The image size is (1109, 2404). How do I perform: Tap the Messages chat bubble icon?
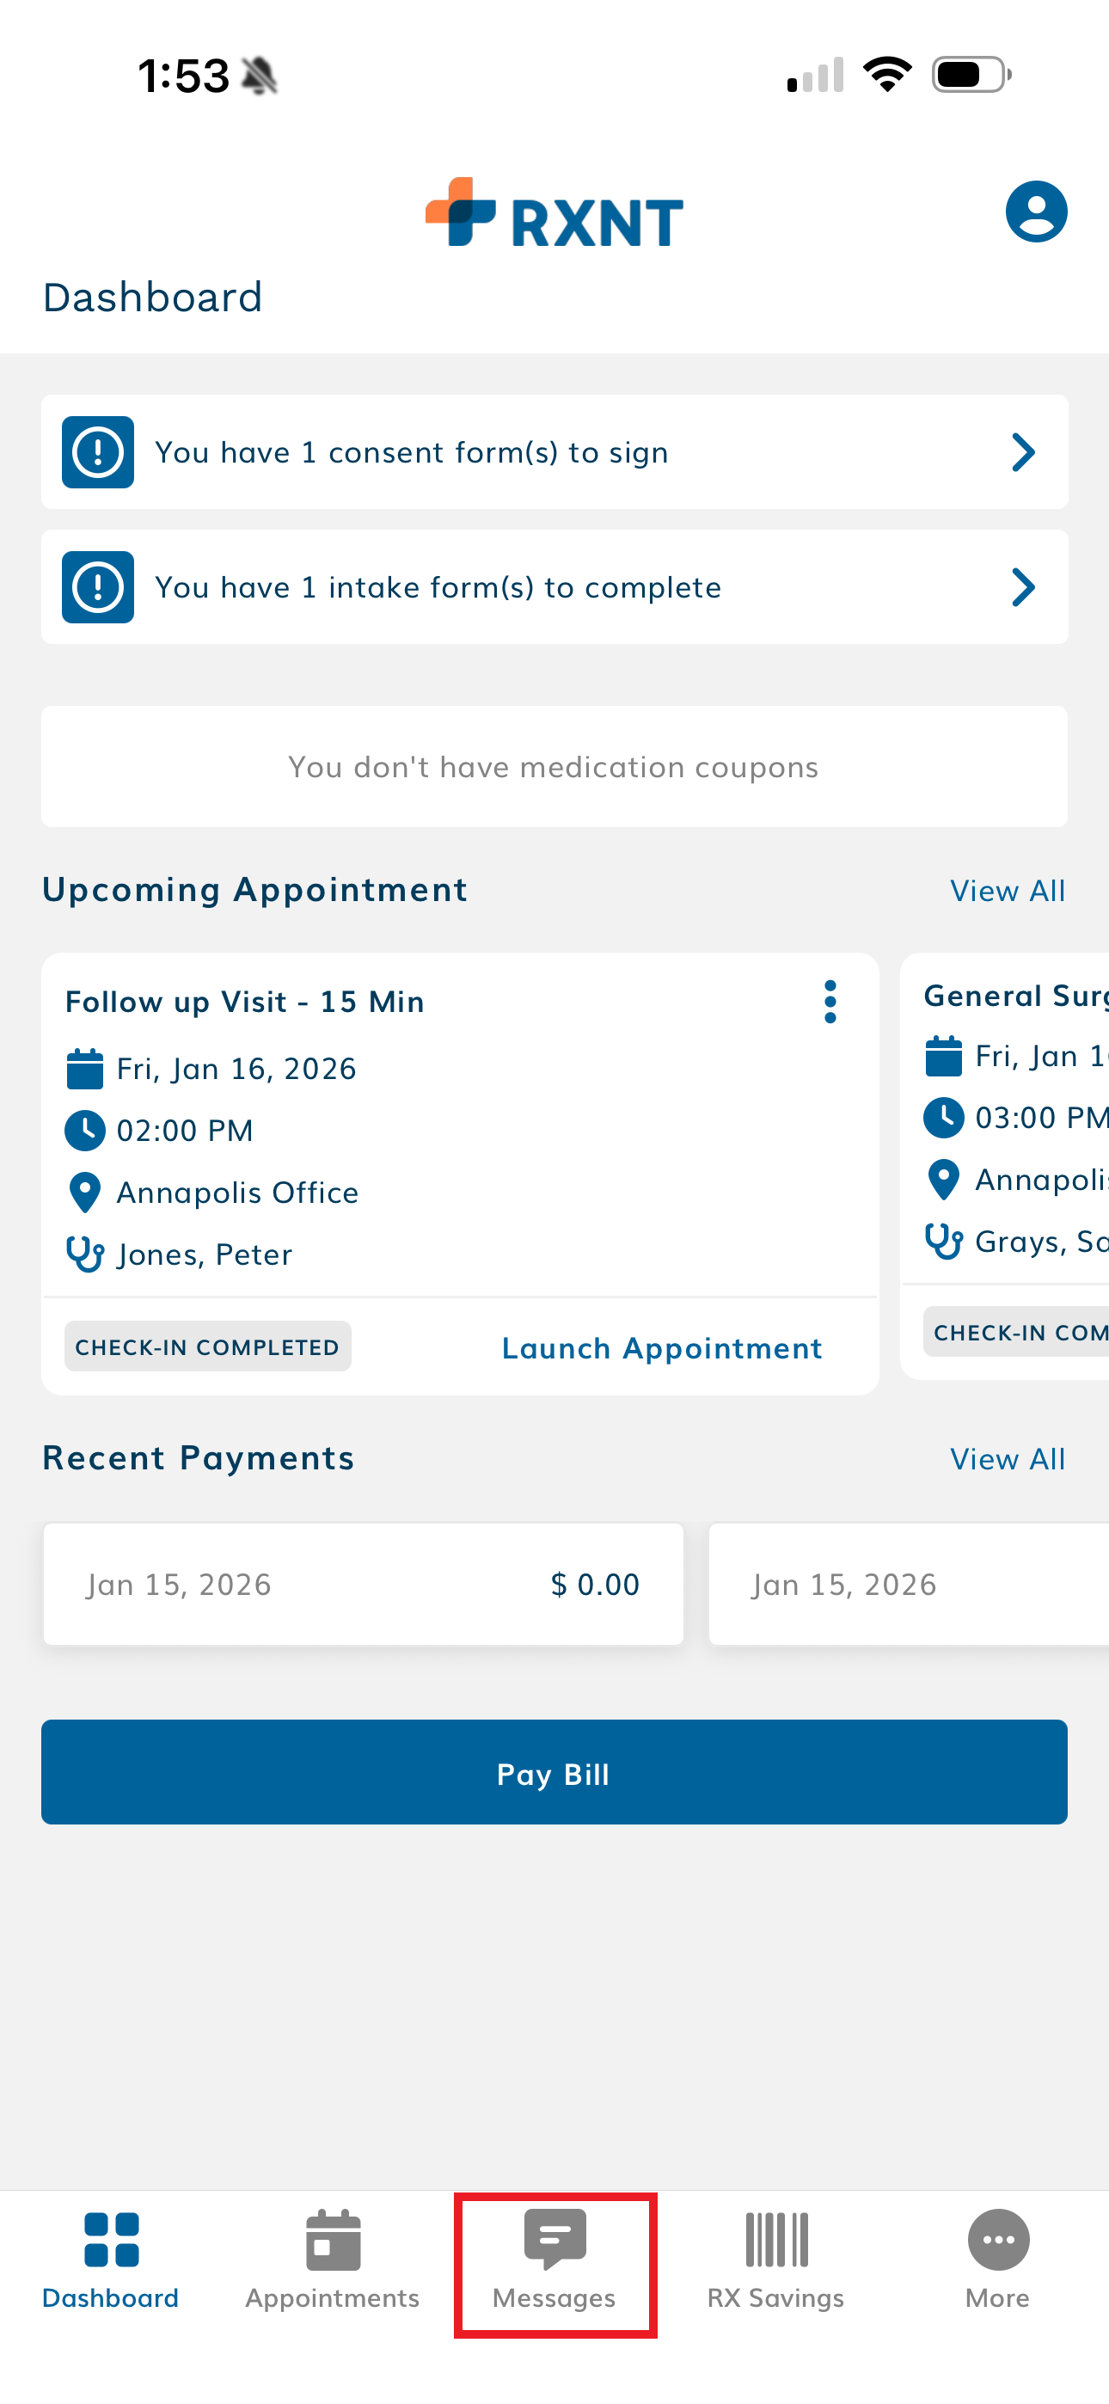pos(554,2239)
